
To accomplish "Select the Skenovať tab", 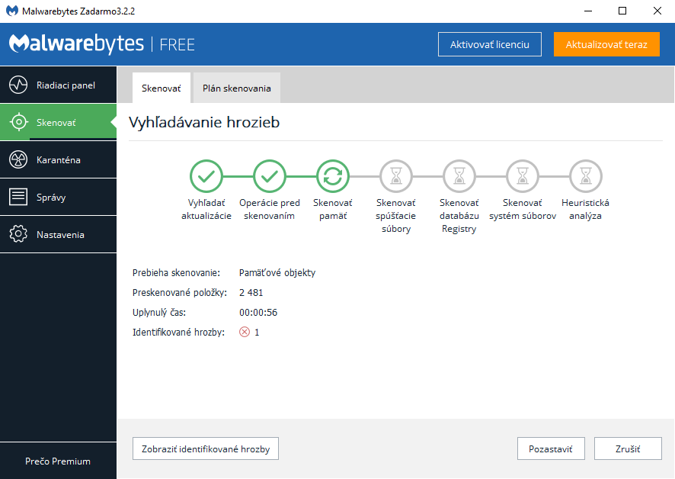I will point(161,88).
